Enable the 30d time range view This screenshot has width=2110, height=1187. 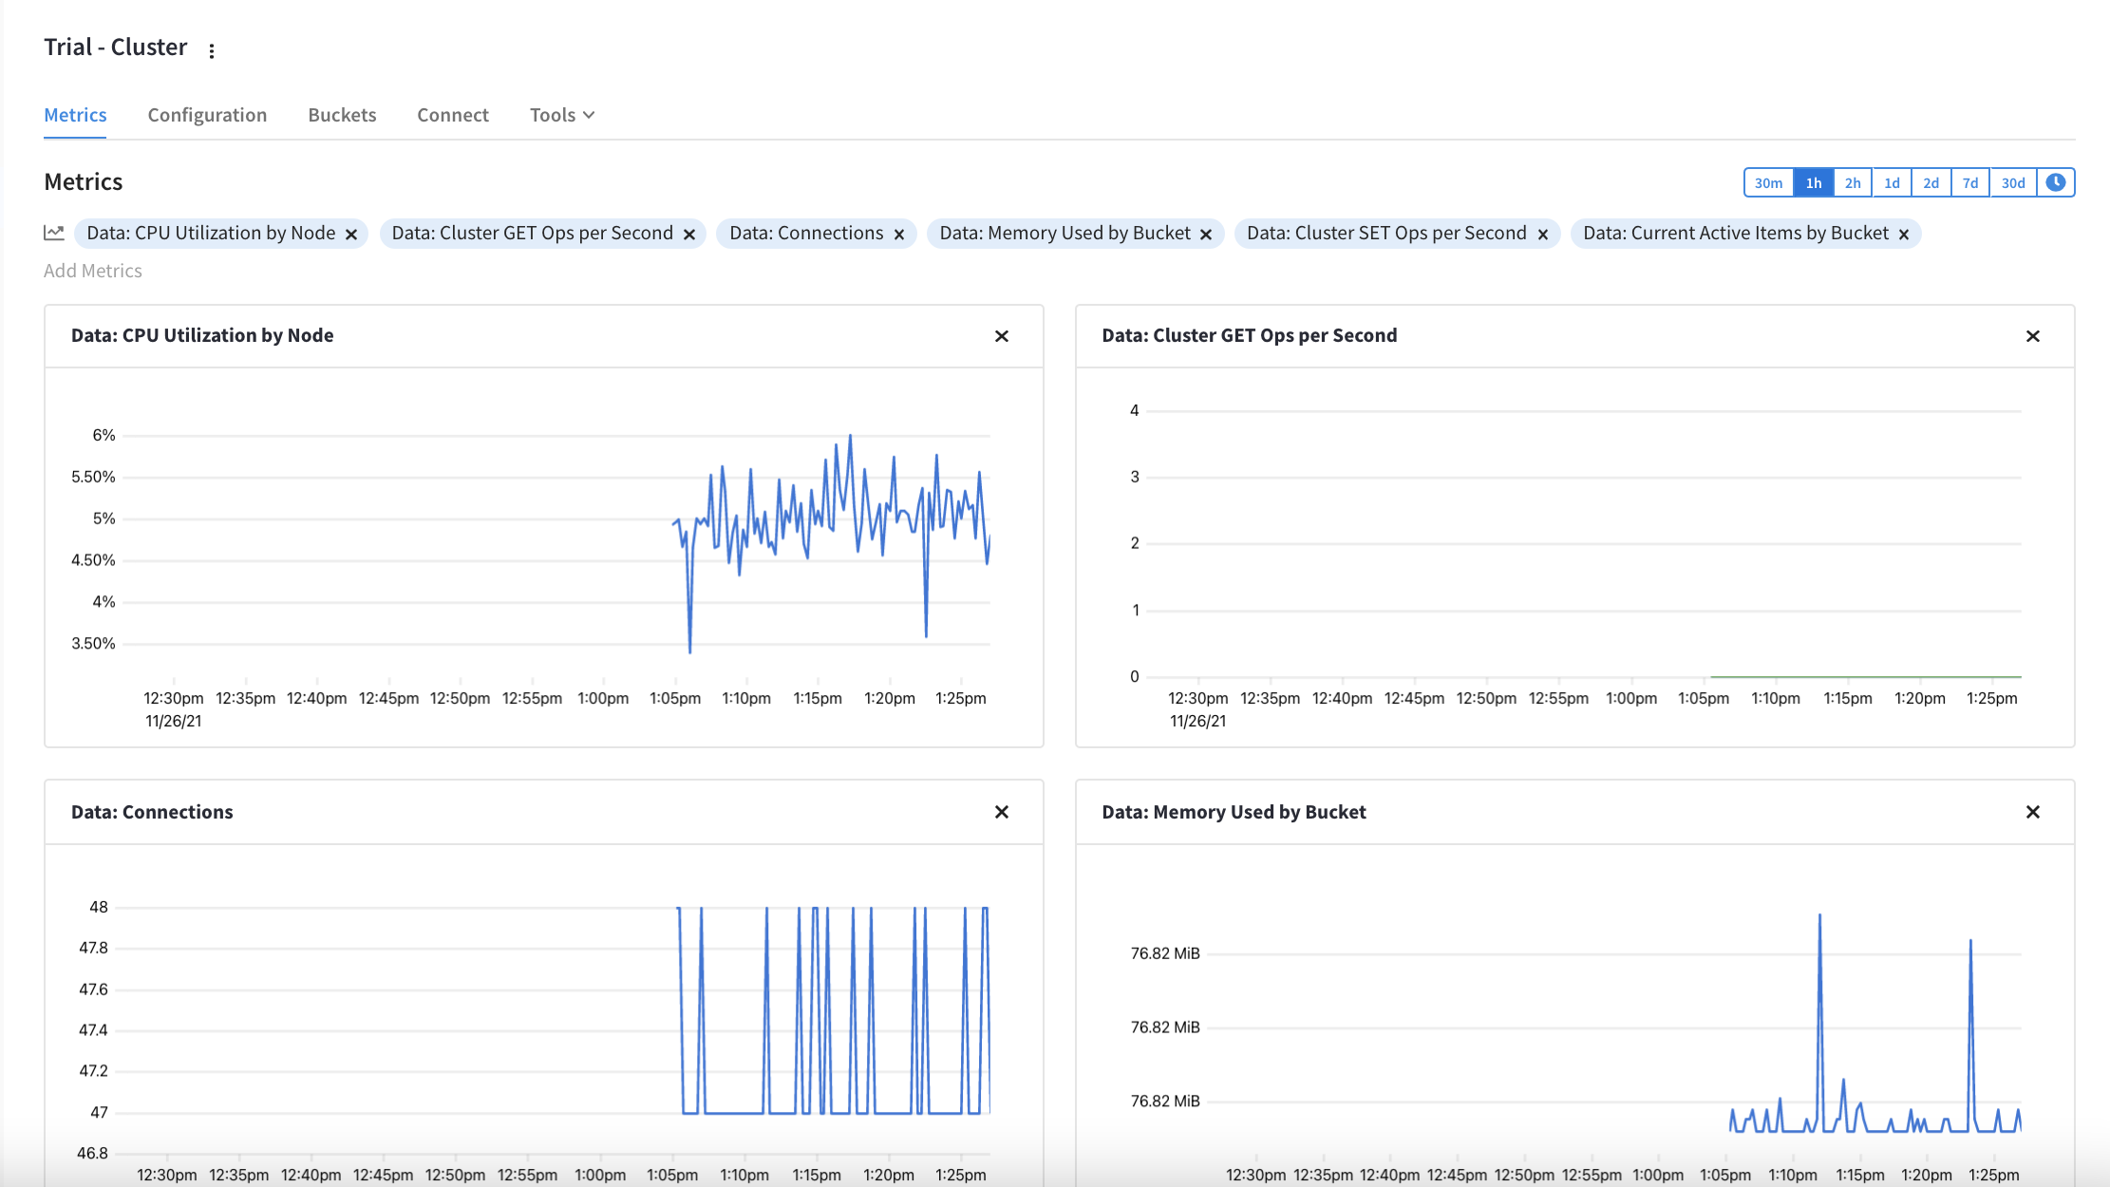pyautogui.click(x=2013, y=181)
